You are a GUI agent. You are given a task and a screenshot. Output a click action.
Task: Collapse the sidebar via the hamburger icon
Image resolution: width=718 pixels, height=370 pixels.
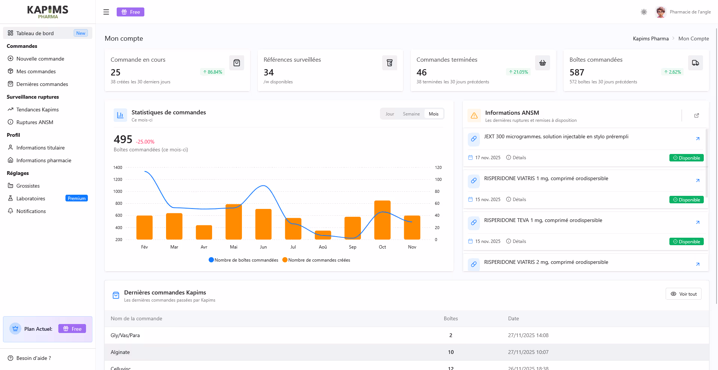(106, 12)
